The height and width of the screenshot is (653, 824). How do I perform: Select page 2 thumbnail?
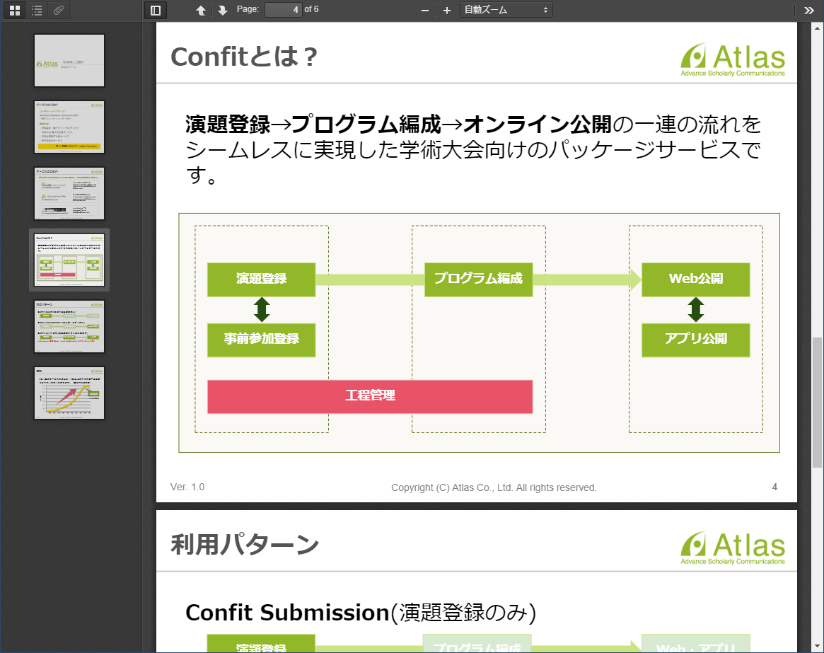[x=69, y=127]
